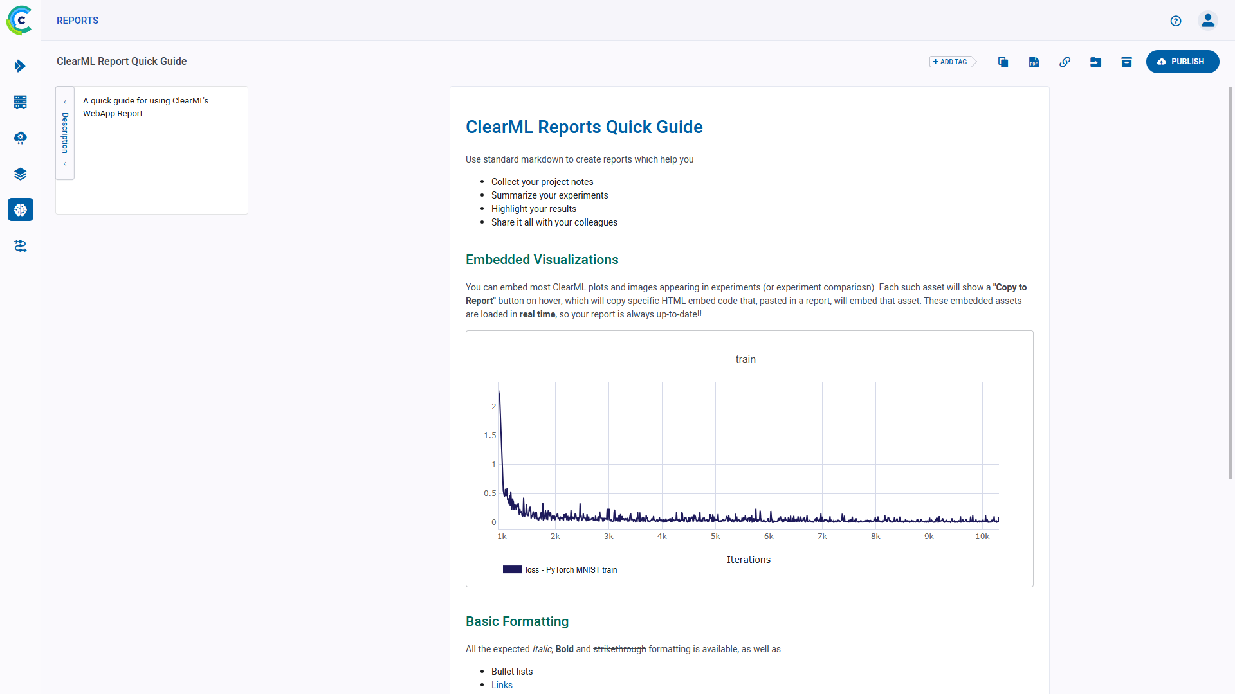Image resolution: width=1235 pixels, height=694 pixels.
Task: Open the help menu icon
Action: (1176, 21)
